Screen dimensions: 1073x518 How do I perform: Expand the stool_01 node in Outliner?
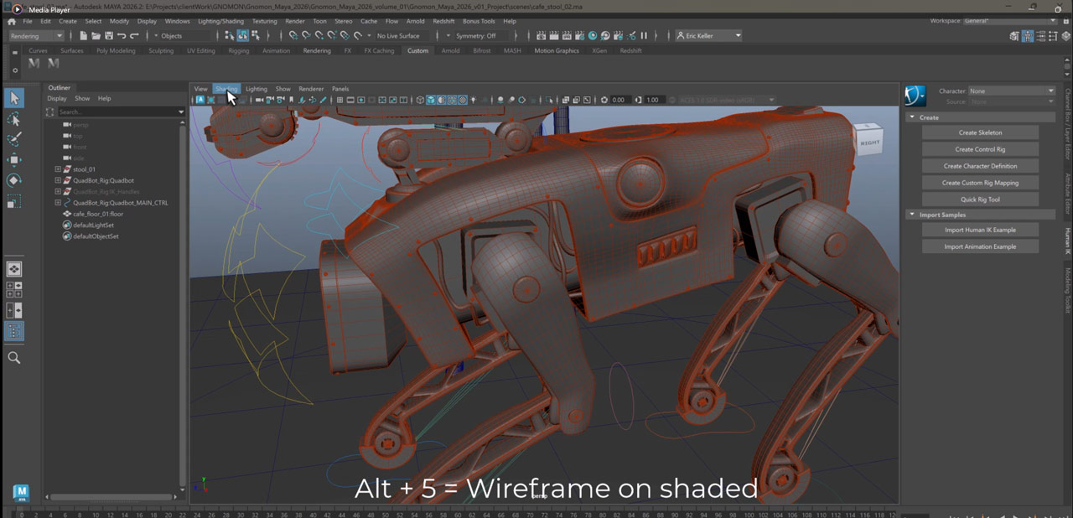(x=58, y=169)
